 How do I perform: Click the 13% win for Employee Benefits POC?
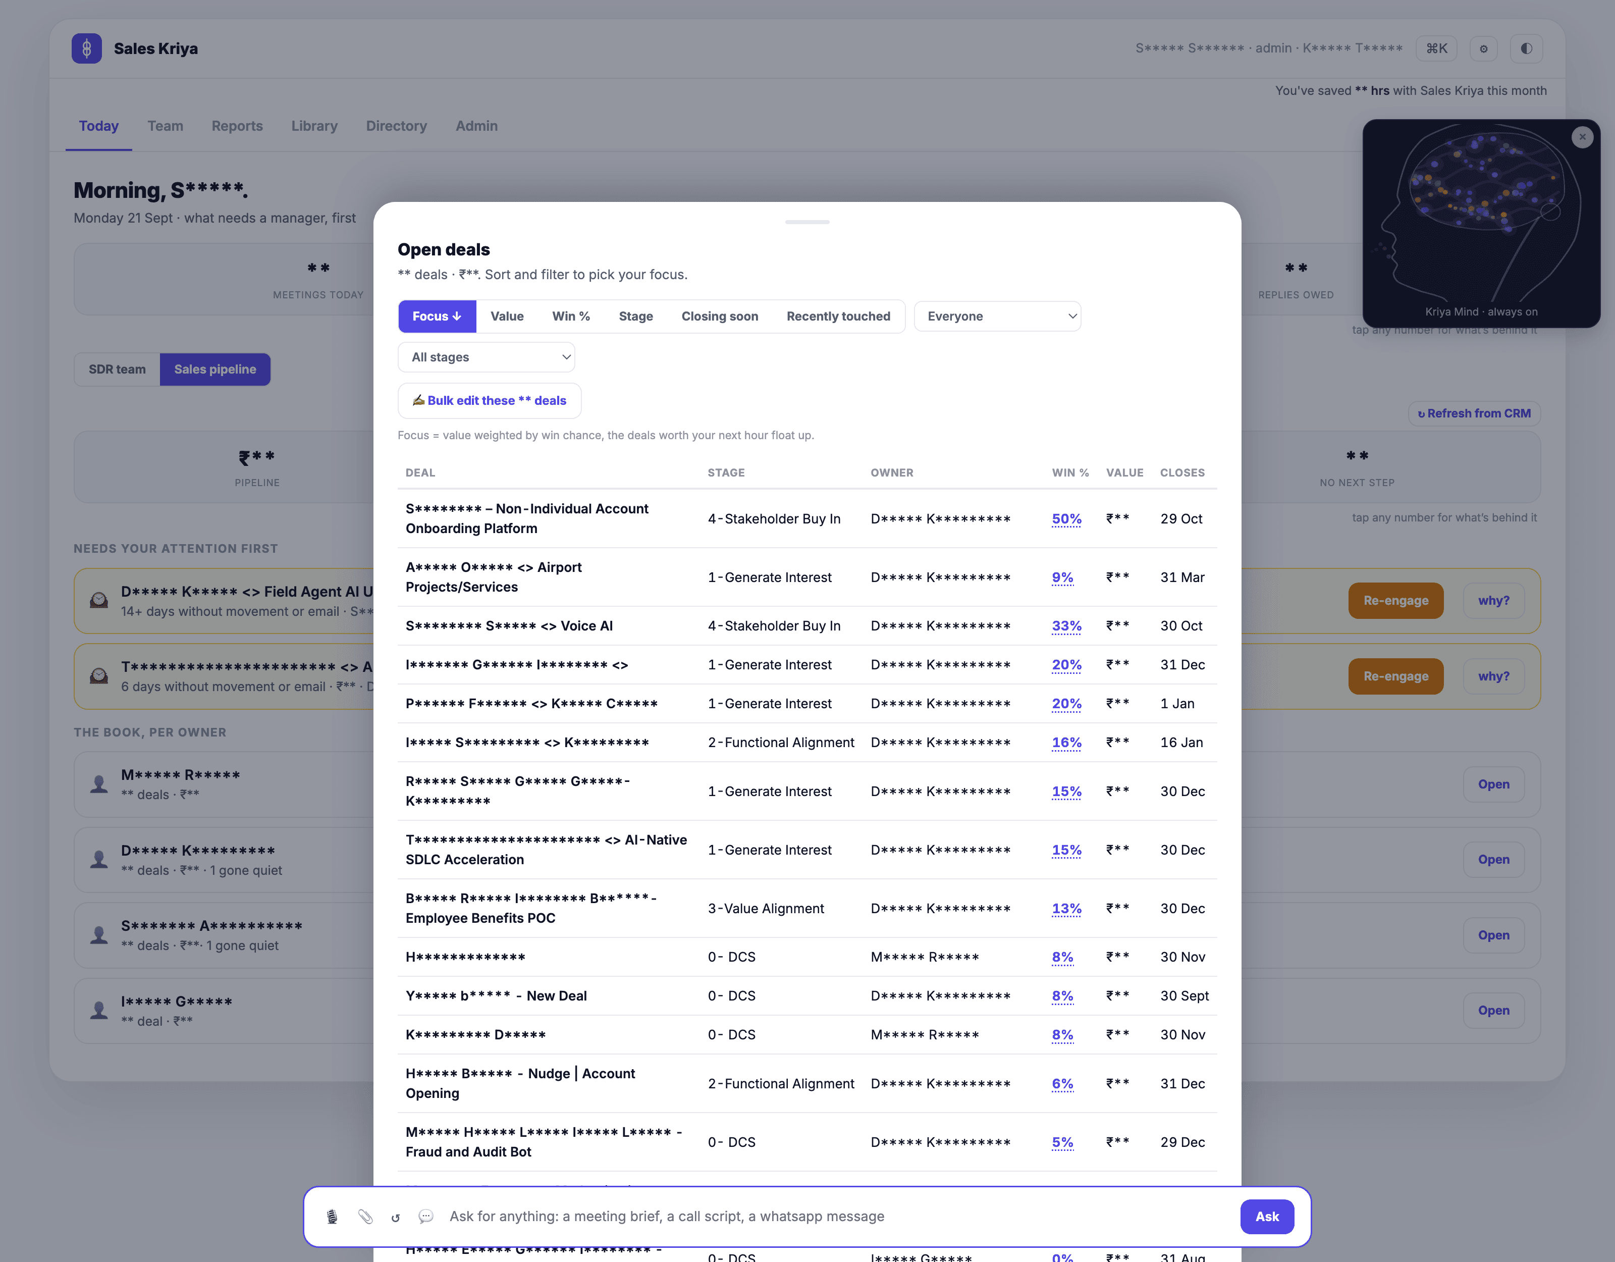pos(1066,909)
